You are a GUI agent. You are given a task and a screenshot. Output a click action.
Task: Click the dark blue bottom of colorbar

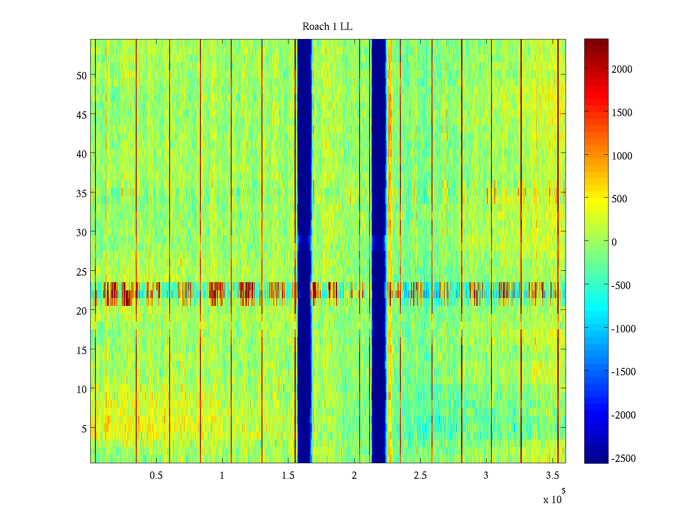coord(596,459)
